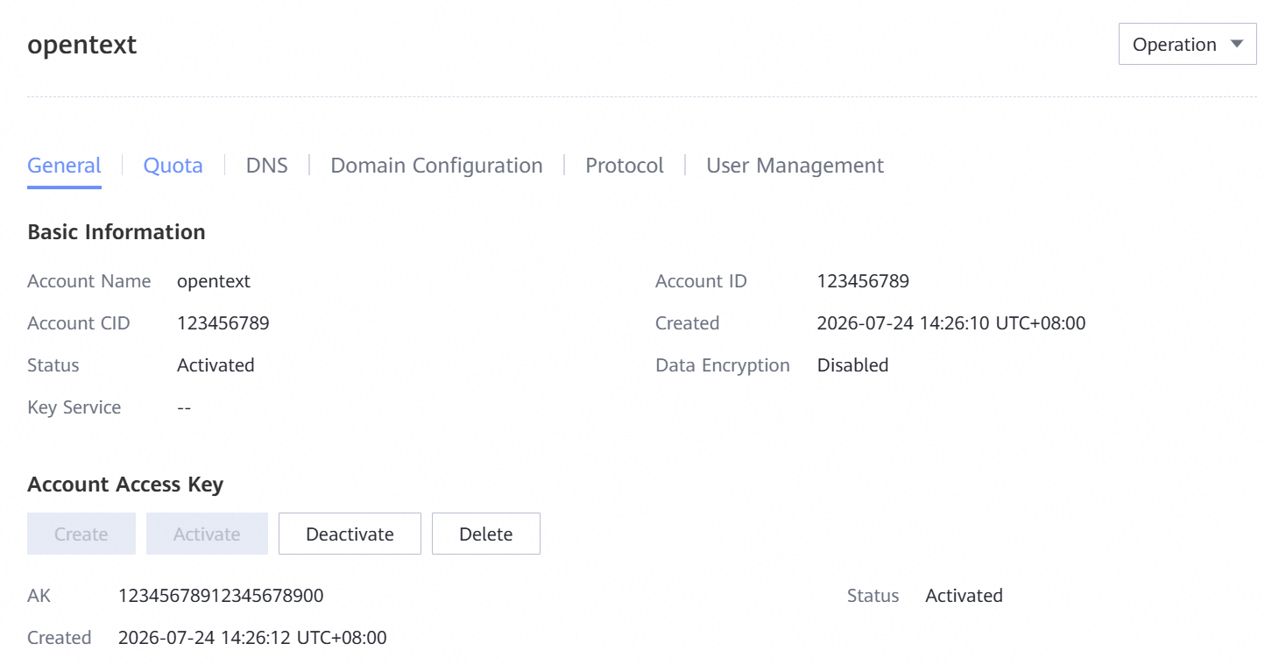Click the Account Name field label
Image resolution: width=1265 pixels, height=665 pixels.
(89, 281)
